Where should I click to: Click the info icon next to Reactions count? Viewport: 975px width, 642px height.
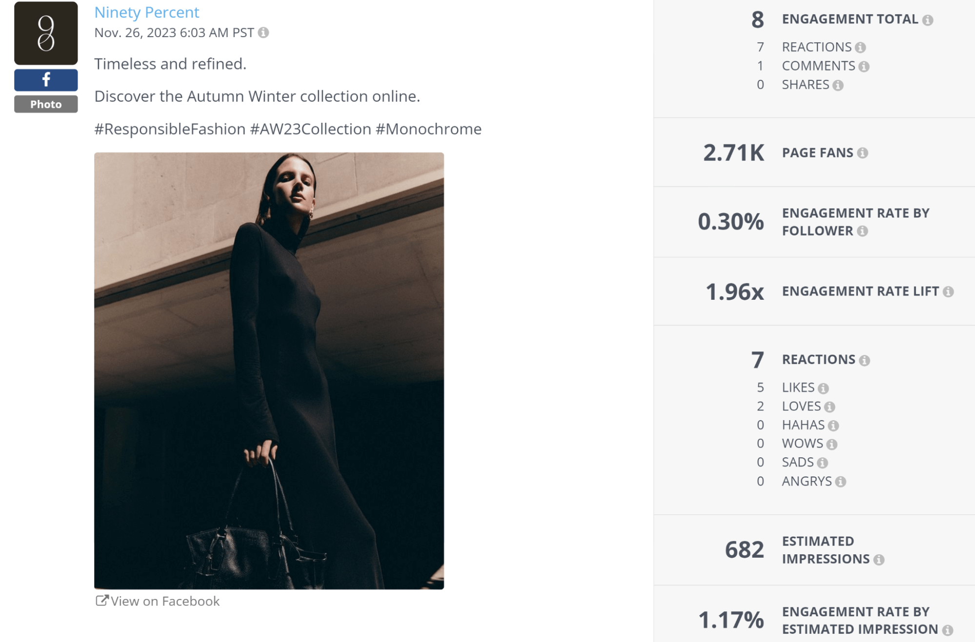(x=861, y=47)
